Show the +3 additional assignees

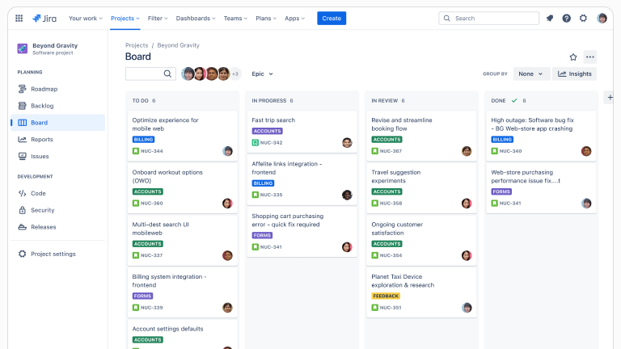235,74
